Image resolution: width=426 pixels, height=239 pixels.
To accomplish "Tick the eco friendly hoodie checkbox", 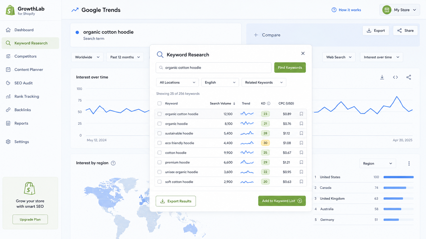I will pos(159,143).
